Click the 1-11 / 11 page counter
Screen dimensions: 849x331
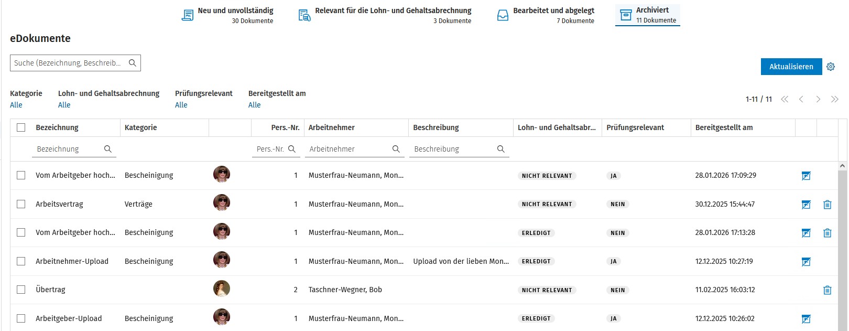759,99
